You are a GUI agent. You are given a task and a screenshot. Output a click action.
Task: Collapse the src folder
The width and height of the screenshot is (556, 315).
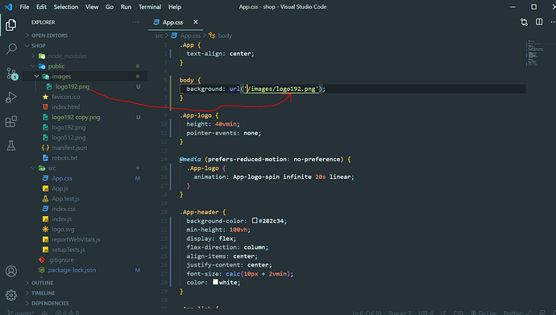click(52, 168)
